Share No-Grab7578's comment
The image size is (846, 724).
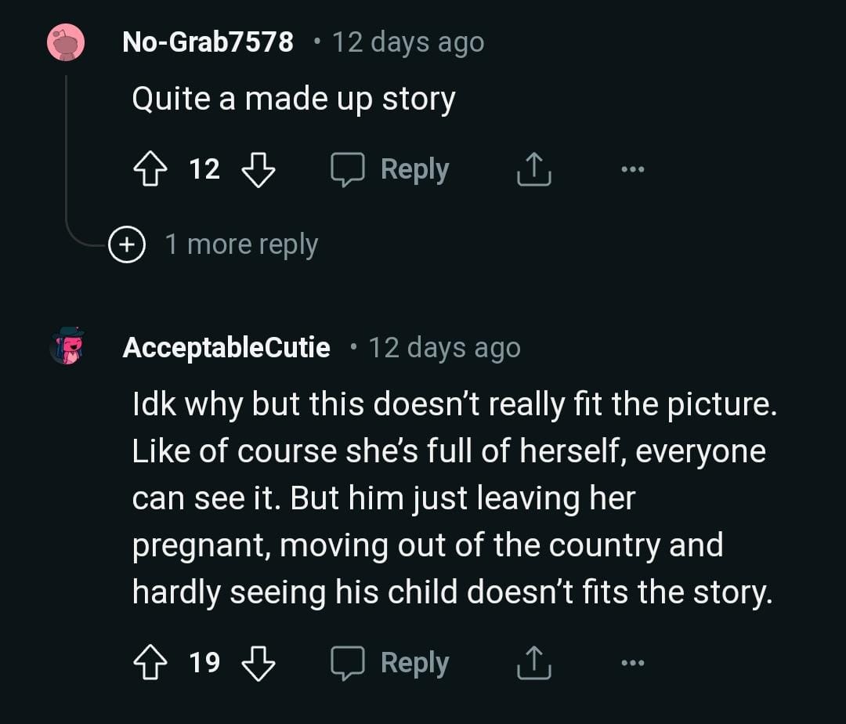(x=534, y=168)
